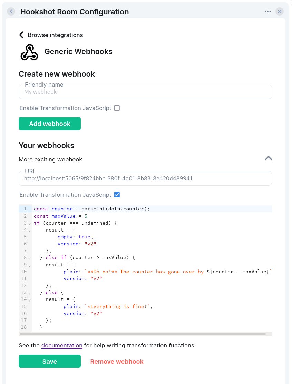Click Remove webhook
292x384 pixels.
pyautogui.click(x=117, y=362)
